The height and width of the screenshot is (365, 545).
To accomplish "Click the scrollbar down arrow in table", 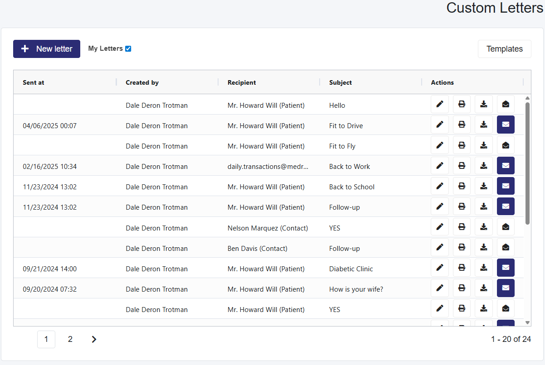I will click(x=527, y=322).
